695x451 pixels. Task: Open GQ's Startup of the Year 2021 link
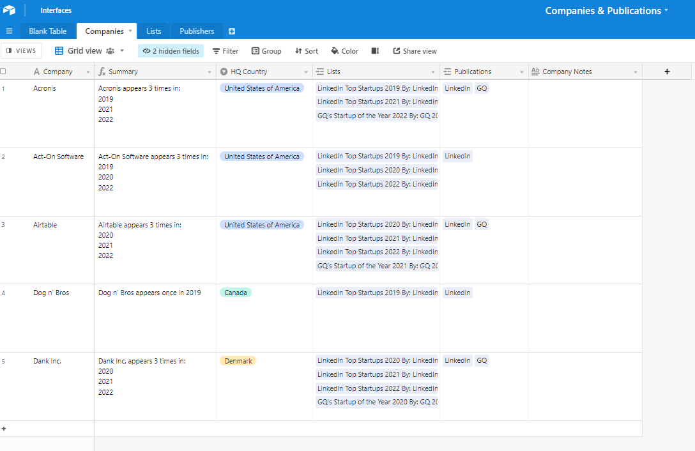[x=377, y=266]
